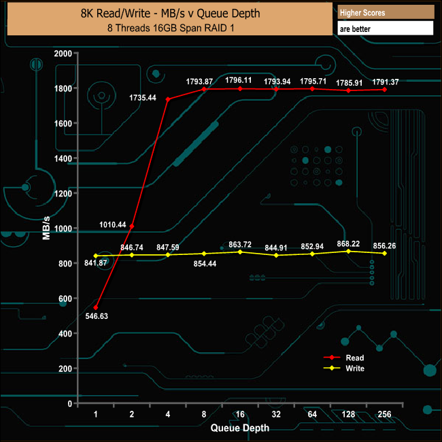442x442 pixels.
Task: Click the Write data label 841.87
Action: coord(96,263)
